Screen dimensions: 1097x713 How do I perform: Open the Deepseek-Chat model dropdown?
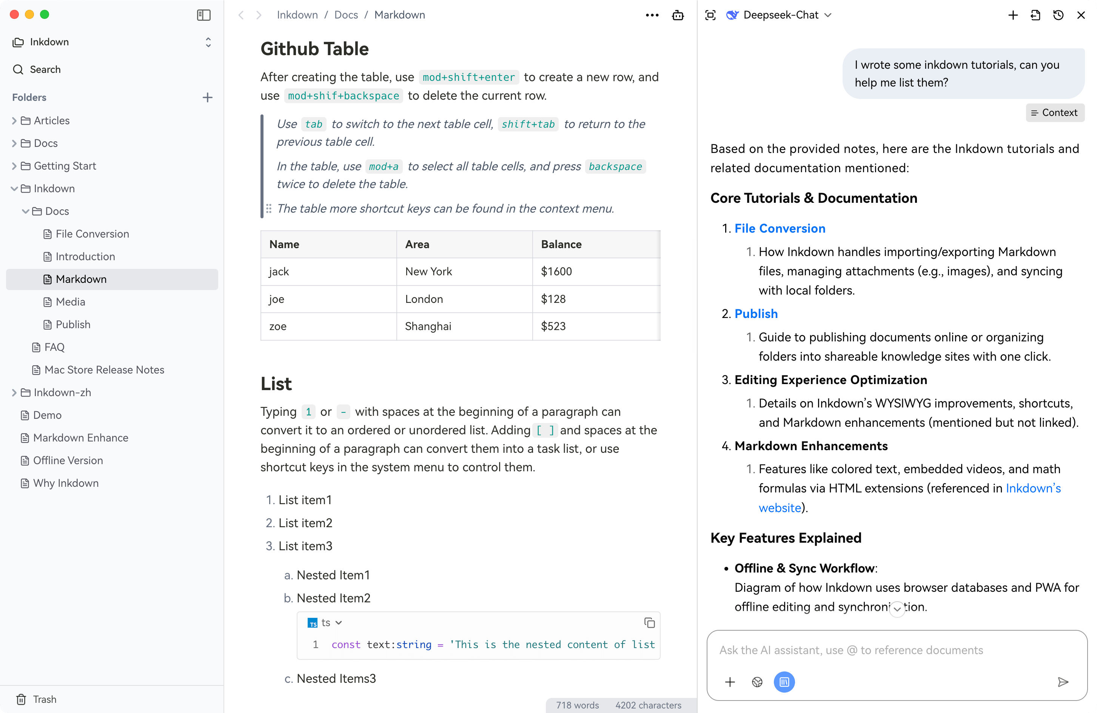click(779, 15)
